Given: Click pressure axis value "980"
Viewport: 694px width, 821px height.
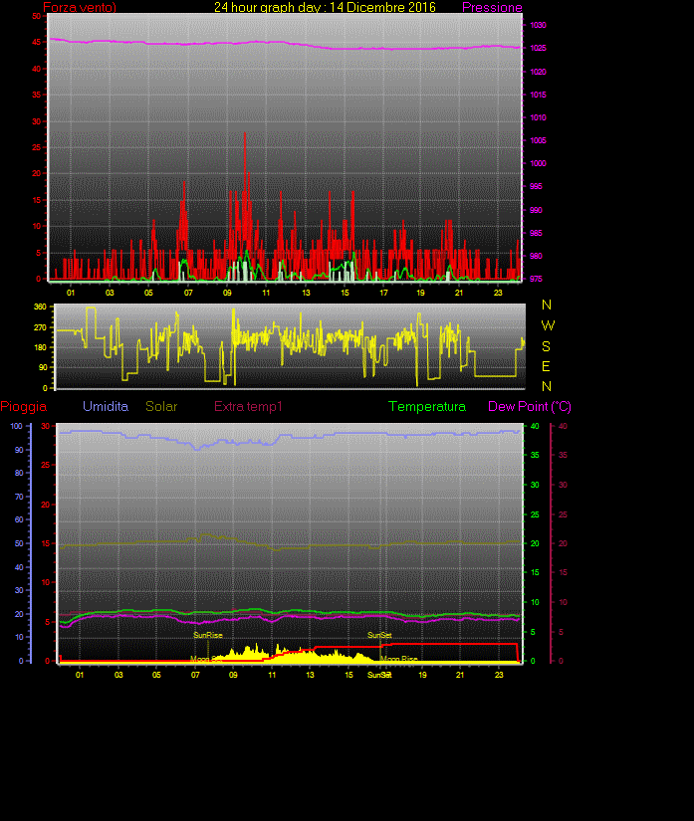Looking at the screenshot, I should click(x=536, y=256).
